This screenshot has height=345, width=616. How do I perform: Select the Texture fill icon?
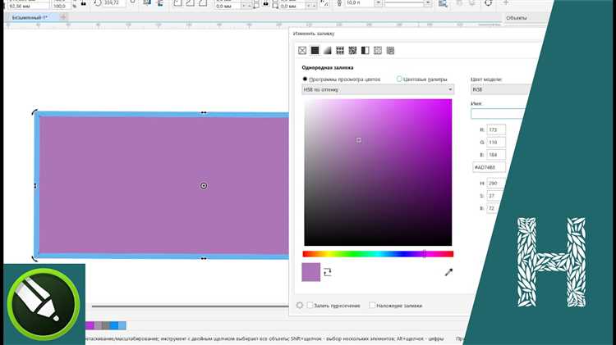[378, 51]
